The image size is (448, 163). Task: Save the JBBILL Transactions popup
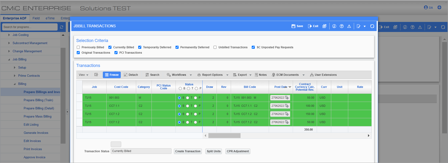pos(297,26)
